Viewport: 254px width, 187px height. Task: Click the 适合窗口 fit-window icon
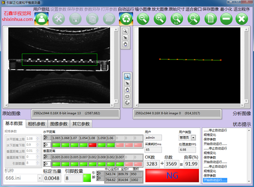pos(193,19)
